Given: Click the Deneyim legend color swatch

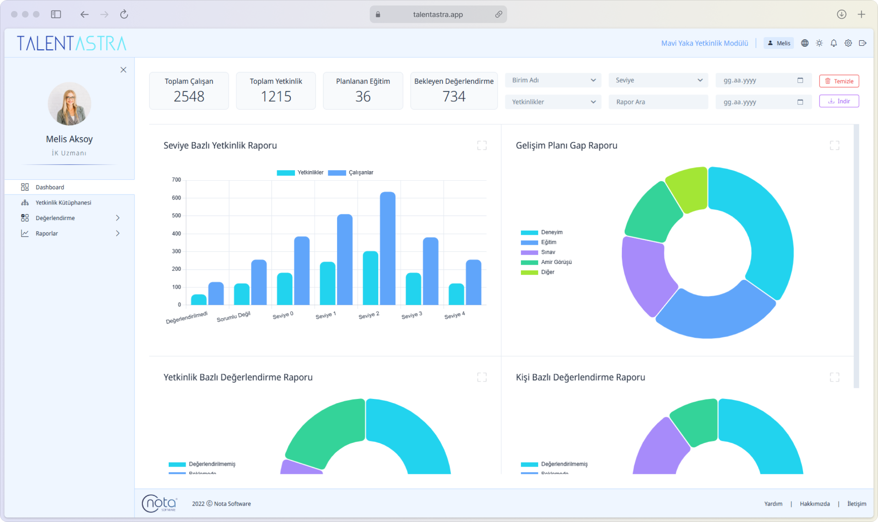Looking at the screenshot, I should pos(529,233).
